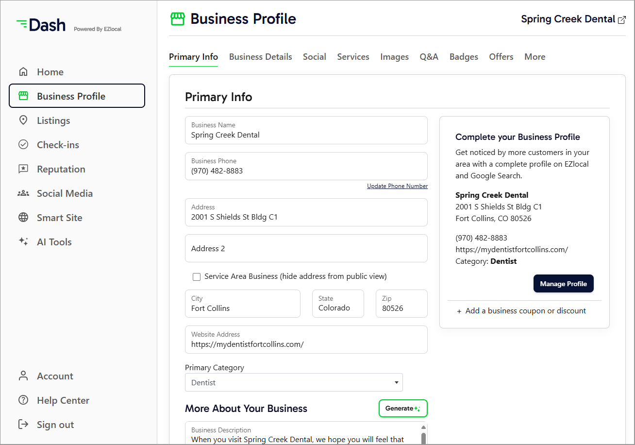635x445 pixels.
Task: Click the Business Name input field
Action: (306, 130)
